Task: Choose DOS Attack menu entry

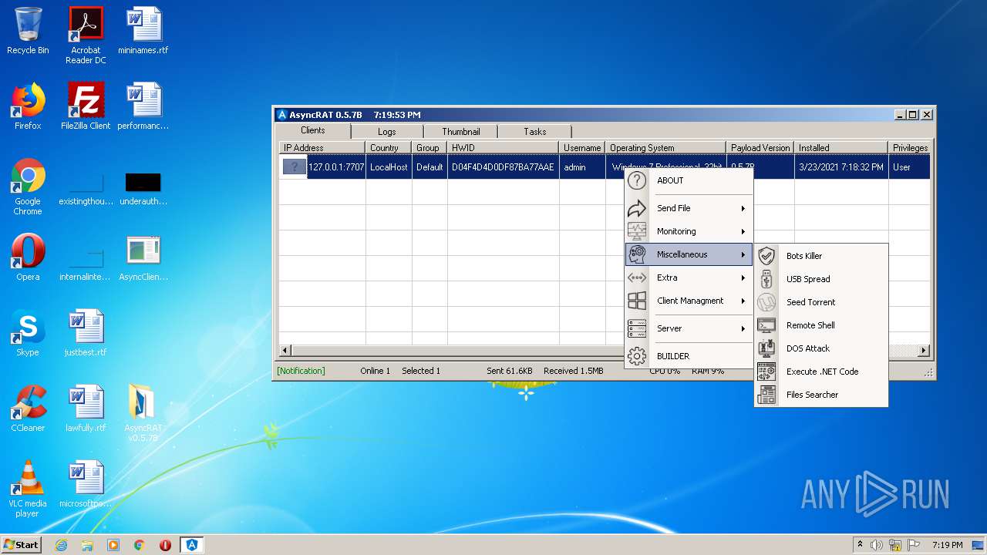Action: [x=821, y=348]
